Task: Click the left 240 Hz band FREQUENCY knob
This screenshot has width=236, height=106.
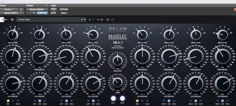Action: click(40, 57)
